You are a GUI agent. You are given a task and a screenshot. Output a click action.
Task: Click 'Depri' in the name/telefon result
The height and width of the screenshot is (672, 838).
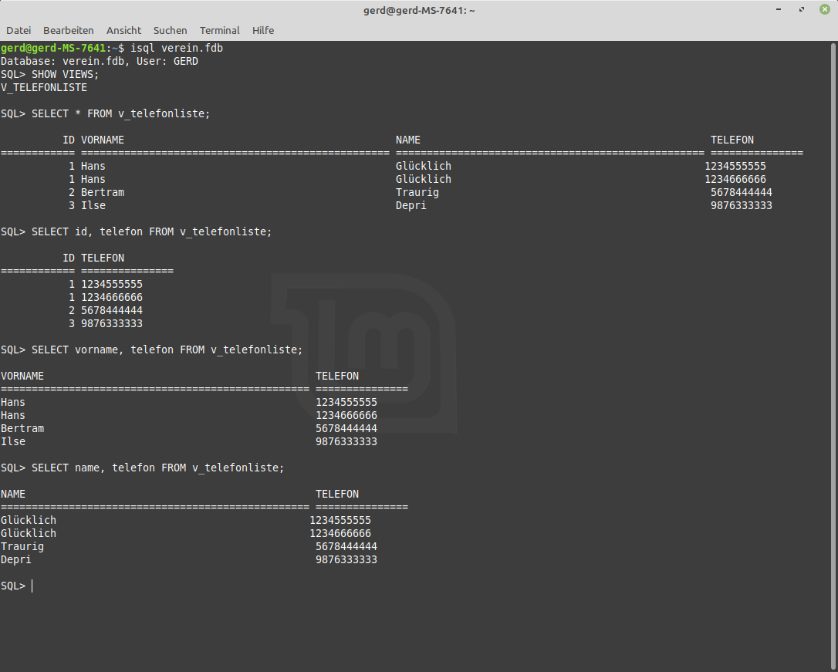[x=16, y=560]
